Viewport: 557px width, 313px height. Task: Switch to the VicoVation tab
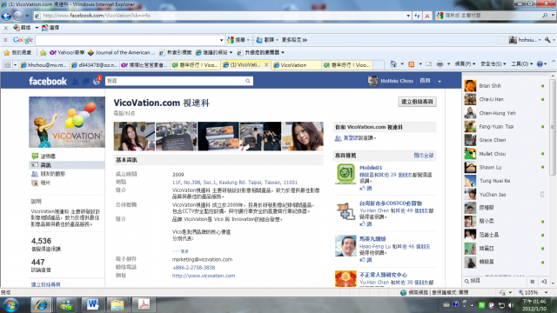coord(296,65)
